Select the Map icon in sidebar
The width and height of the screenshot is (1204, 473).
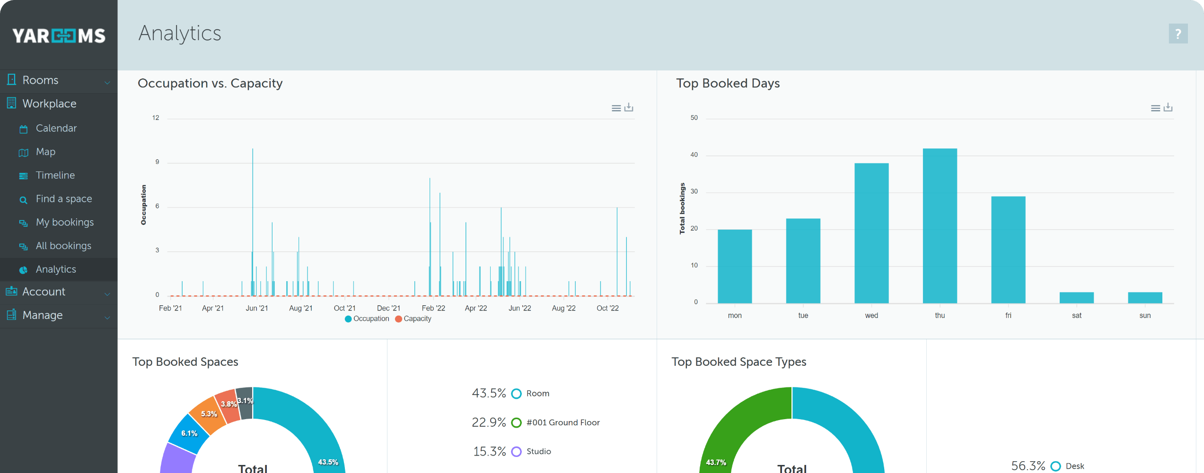(23, 152)
